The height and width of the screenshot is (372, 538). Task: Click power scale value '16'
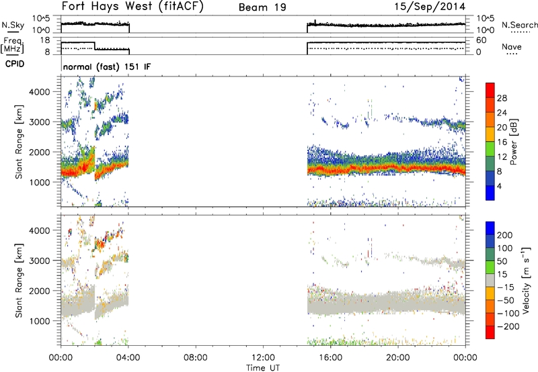(502, 142)
